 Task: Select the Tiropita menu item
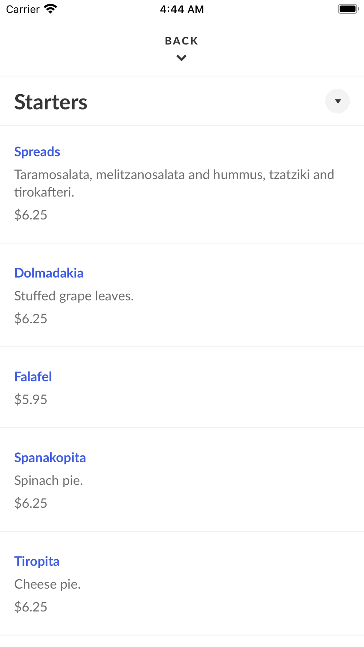[x=37, y=561]
